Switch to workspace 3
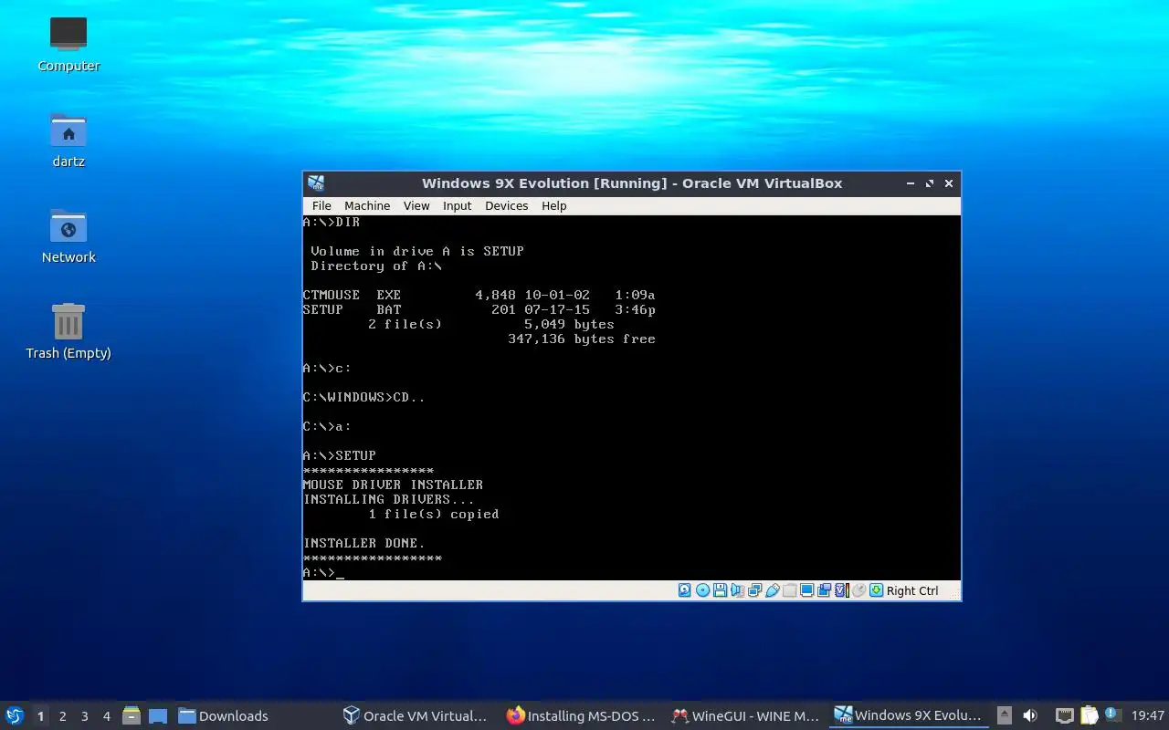Image resolution: width=1169 pixels, height=730 pixels. tap(84, 716)
